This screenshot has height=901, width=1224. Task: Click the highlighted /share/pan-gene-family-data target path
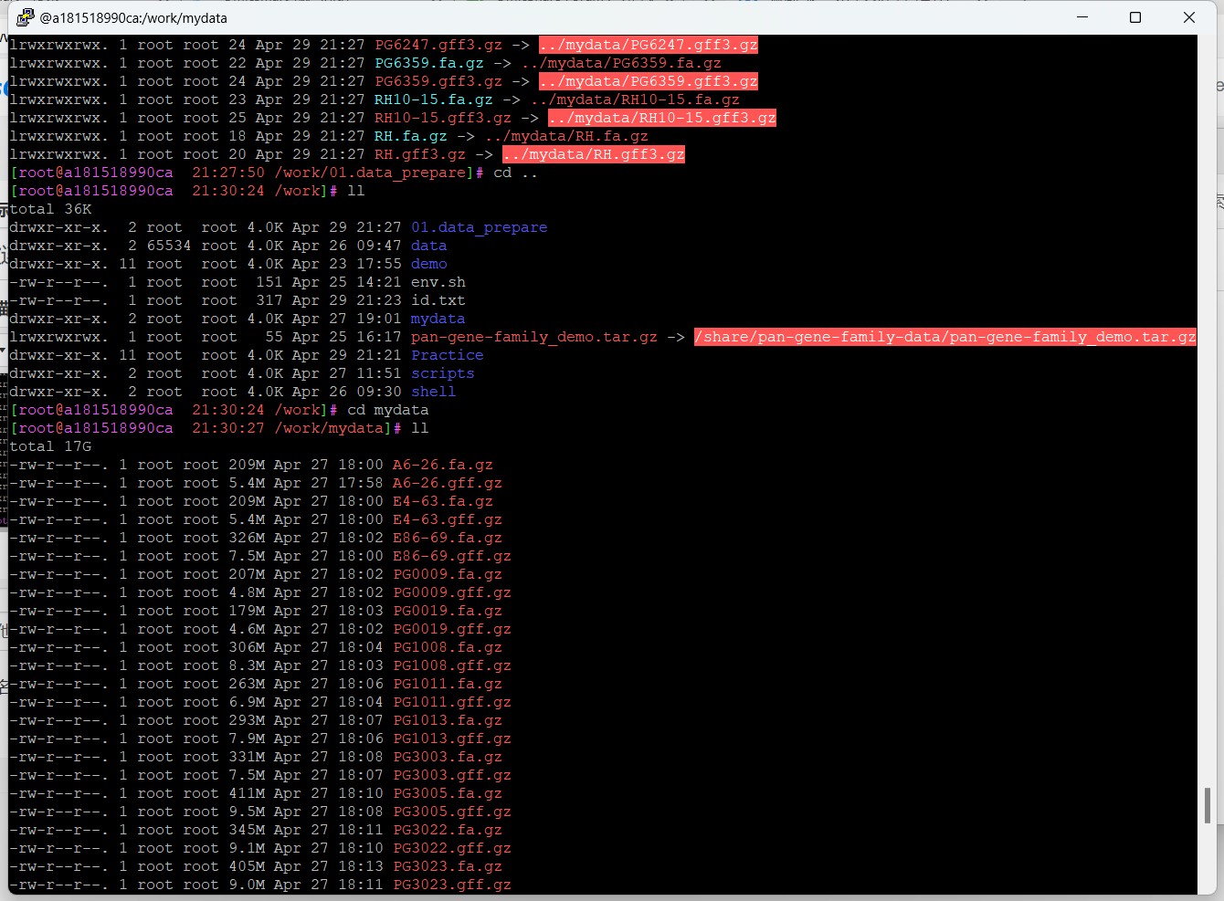click(944, 337)
